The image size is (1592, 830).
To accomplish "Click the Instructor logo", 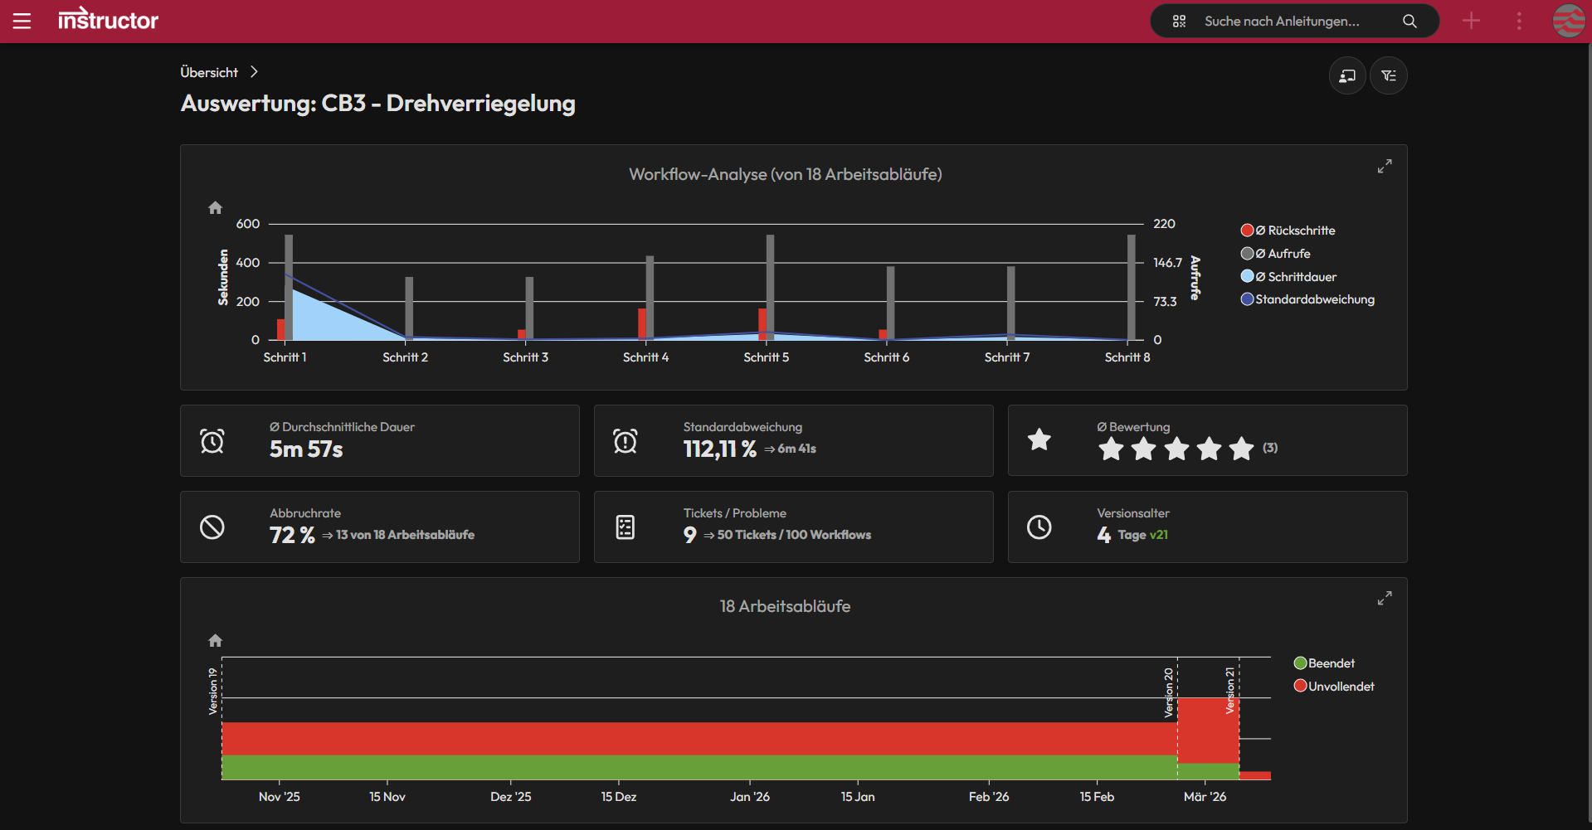I will pos(108,20).
